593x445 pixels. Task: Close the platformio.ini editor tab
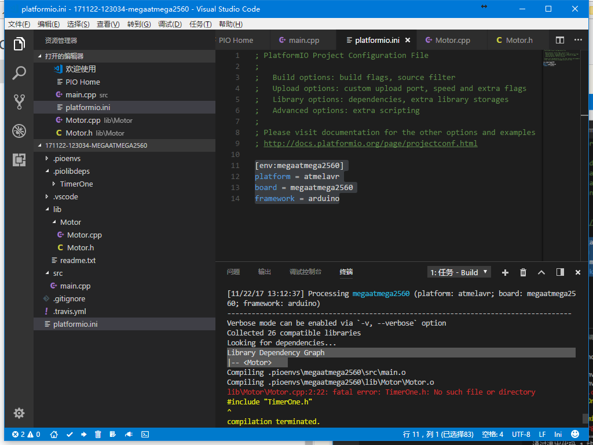(408, 40)
